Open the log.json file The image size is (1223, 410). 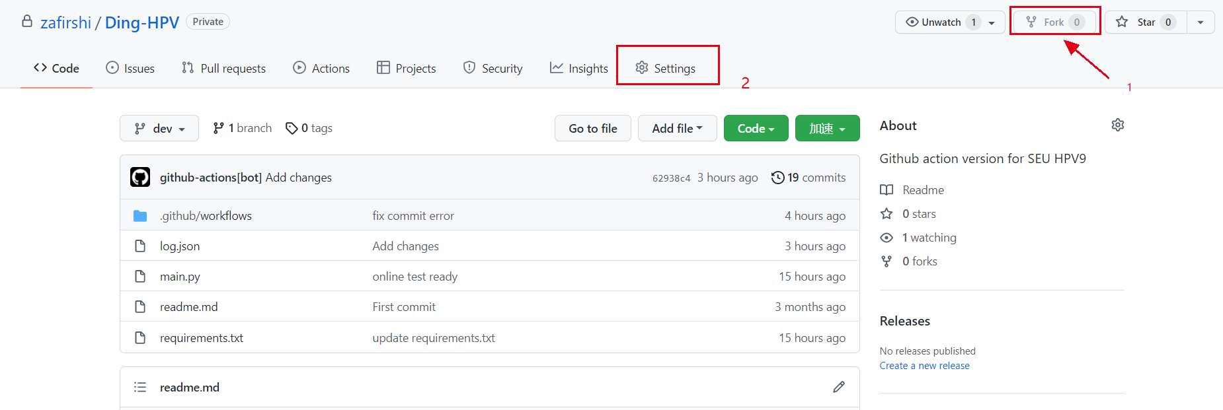pos(180,246)
